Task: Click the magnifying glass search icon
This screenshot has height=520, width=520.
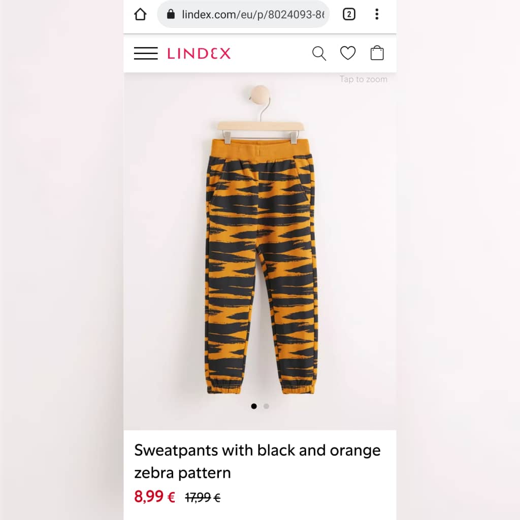Action: [x=319, y=53]
